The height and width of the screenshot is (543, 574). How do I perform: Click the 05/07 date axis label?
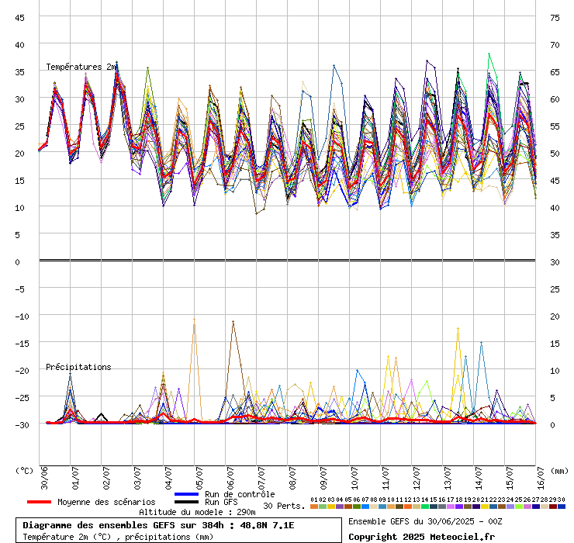click(x=199, y=478)
